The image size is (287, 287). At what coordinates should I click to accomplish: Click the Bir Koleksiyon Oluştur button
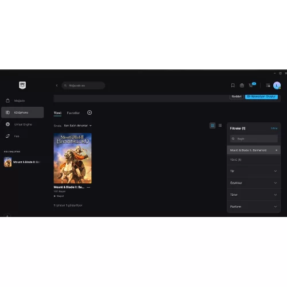[261, 96]
